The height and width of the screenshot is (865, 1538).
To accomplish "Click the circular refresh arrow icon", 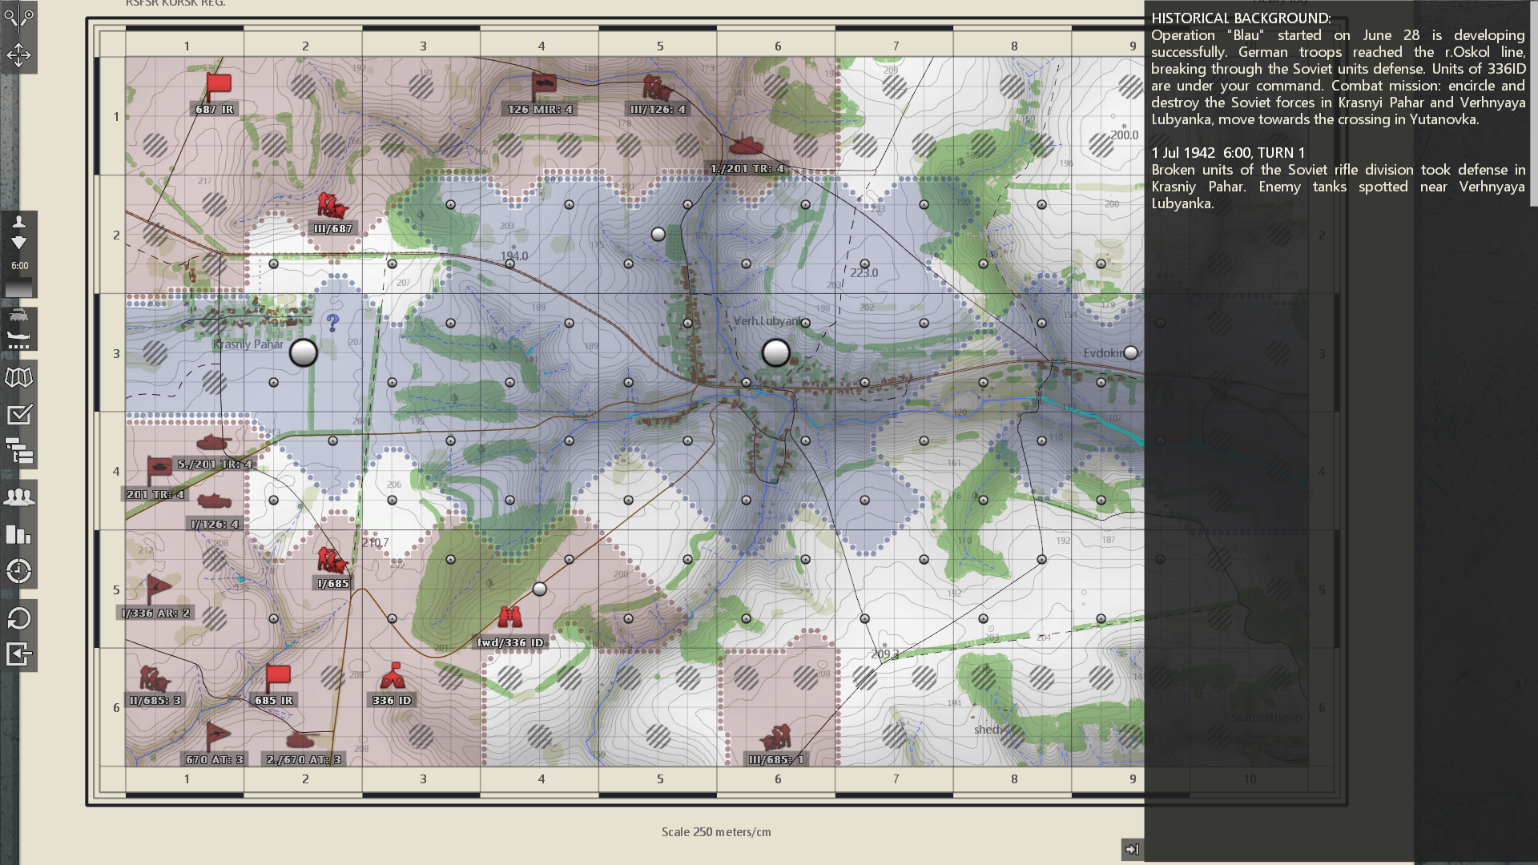I will [x=18, y=618].
